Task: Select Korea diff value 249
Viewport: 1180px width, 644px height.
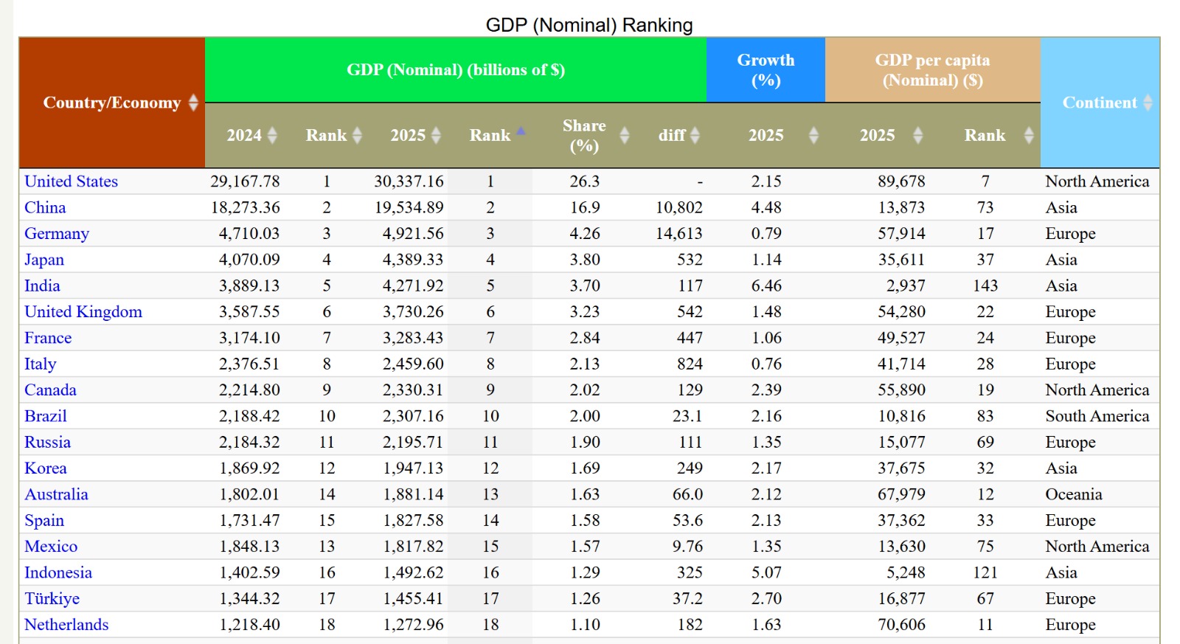Action: (x=690, y=468)
